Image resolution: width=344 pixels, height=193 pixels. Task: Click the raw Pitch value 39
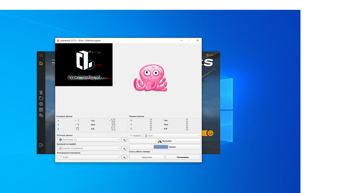(113, 125)
